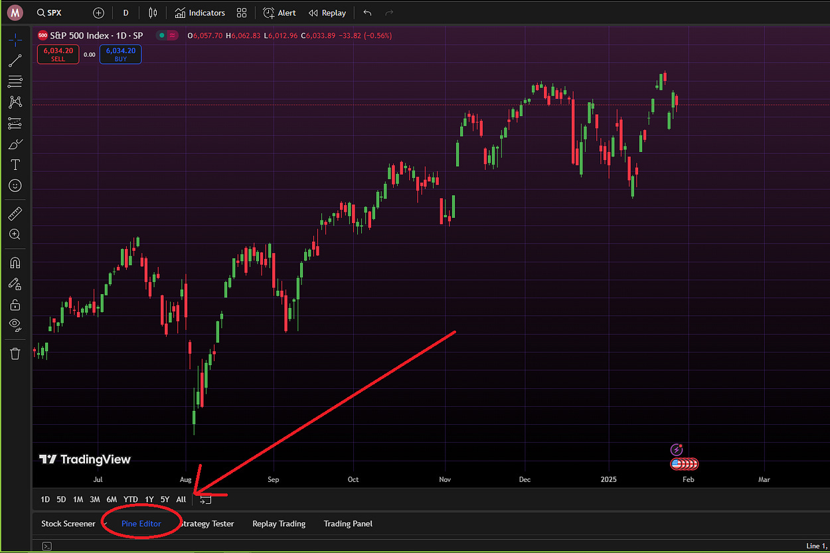Select the text annotation tool
This screenshot has height=553, width=830.
click(x=15, y=165)
